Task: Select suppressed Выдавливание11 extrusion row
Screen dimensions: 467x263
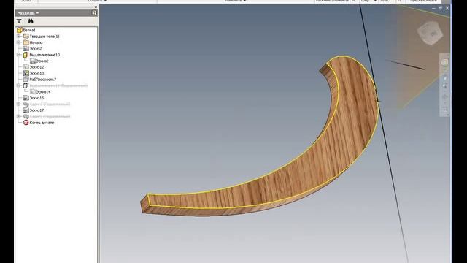Action: click(55, 85)
